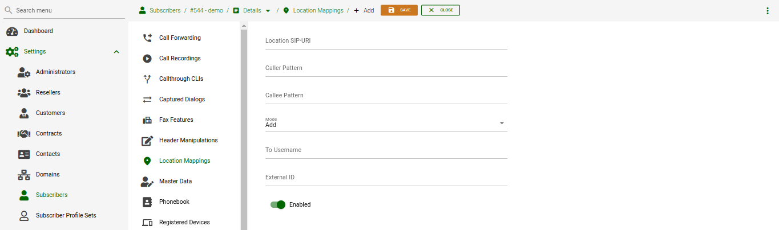This screenshot has width=779, height=230.
Task: Click the breadcrumb Subscribers person icon
Action: click(x=143, y=10)
